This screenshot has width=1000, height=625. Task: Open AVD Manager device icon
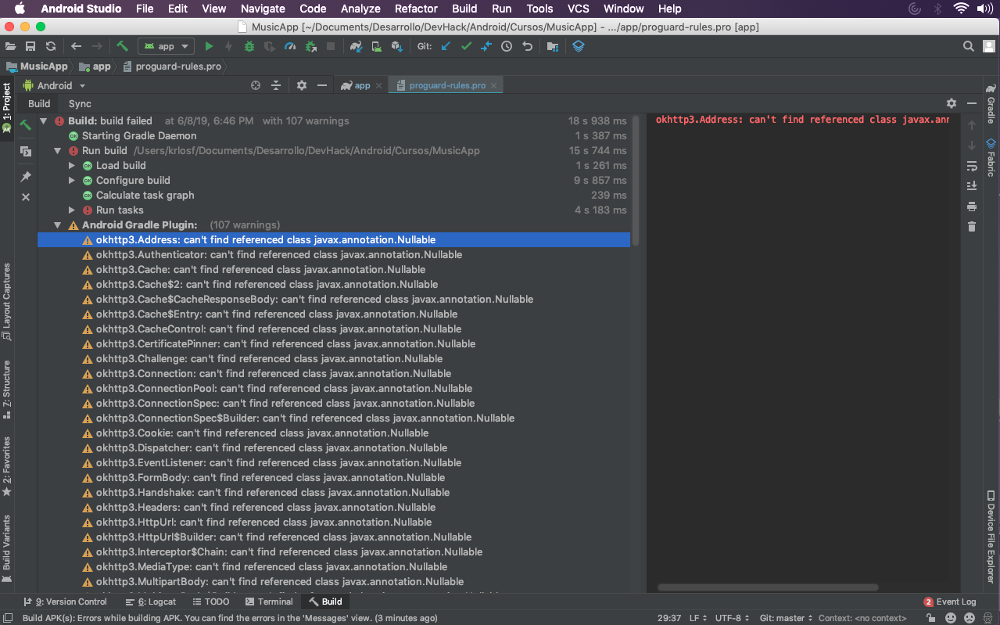click(377, 47)
